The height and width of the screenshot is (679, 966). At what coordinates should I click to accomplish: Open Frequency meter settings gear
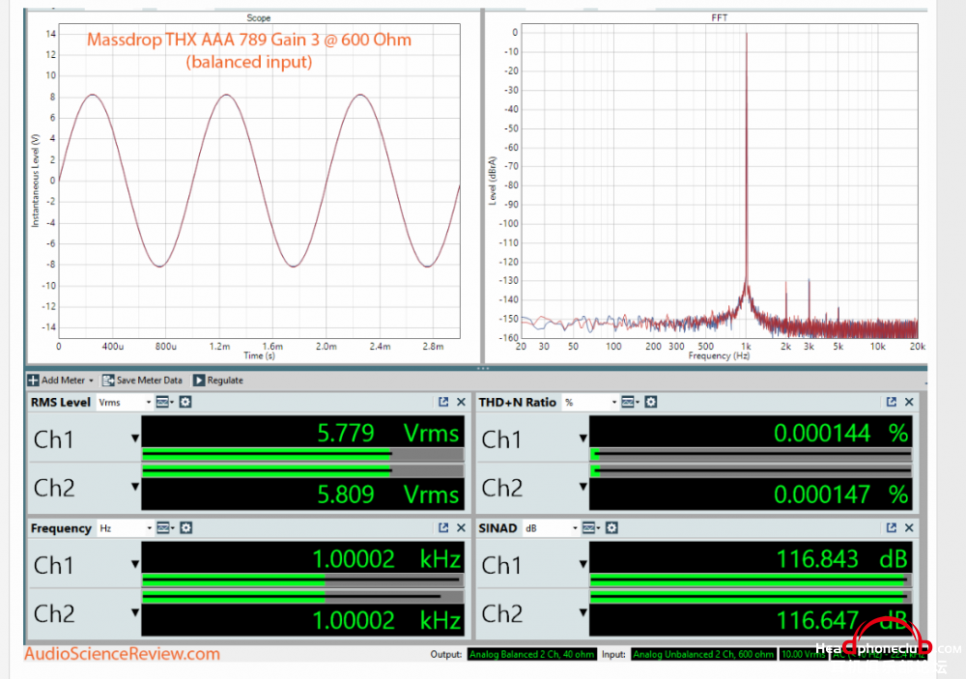point(186,528)
